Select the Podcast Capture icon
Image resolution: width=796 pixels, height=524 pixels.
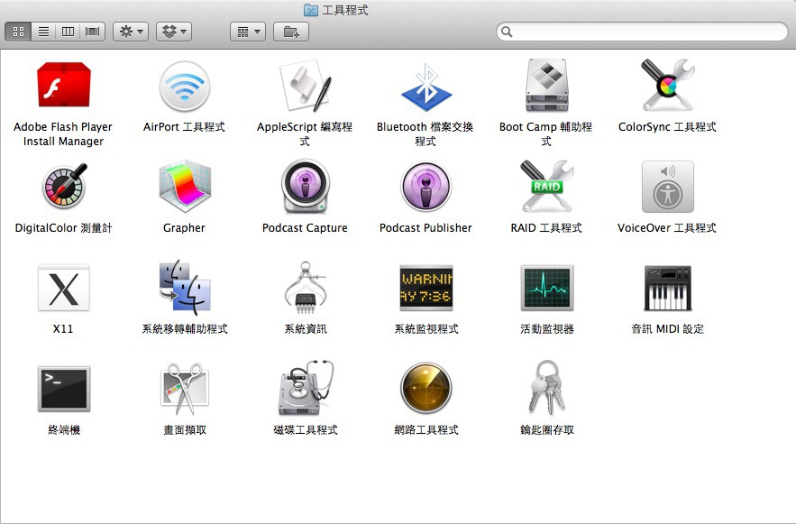coord(305,187)
